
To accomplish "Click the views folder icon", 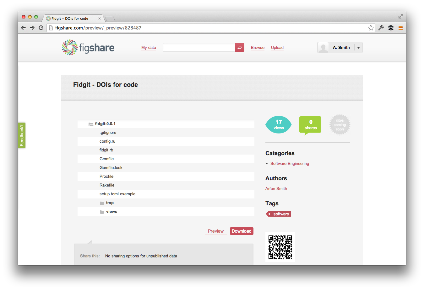I will (x=102, y=212).
